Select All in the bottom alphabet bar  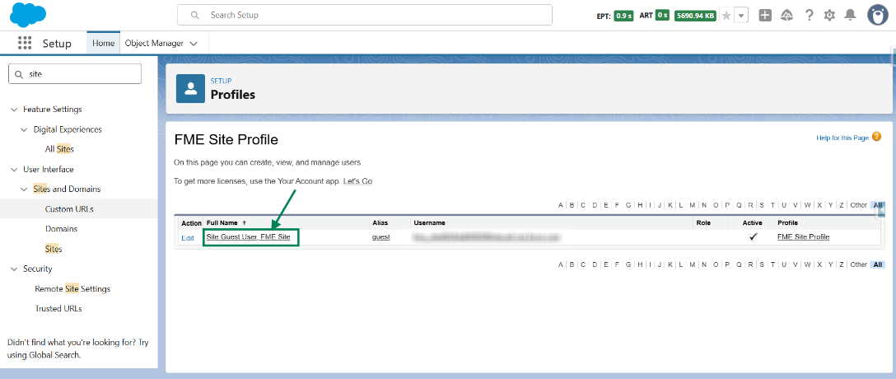[878, 264]
